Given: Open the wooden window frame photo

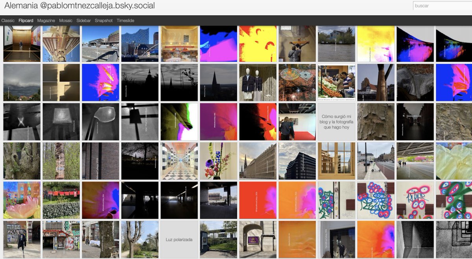Looking at the screenshot, I should coord(336,161).
